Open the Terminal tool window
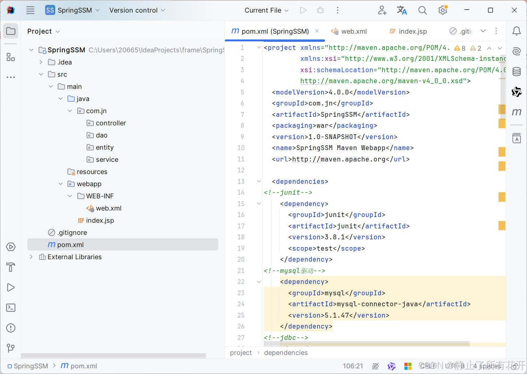 click(11, 308)
